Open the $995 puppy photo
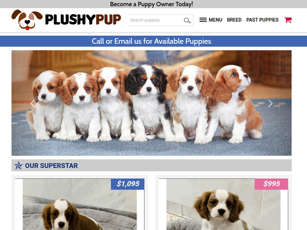307x230 pixels. coord(223,204)
